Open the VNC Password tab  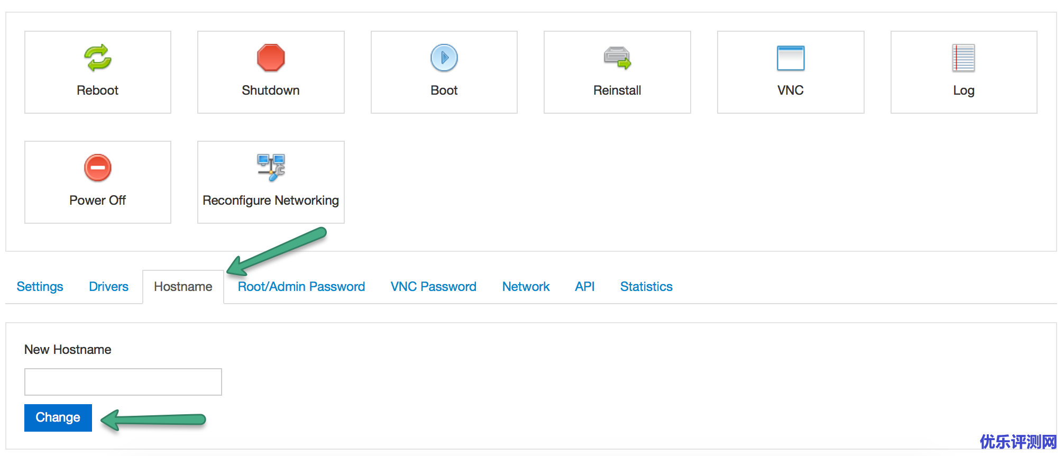[x=434, y=287]
